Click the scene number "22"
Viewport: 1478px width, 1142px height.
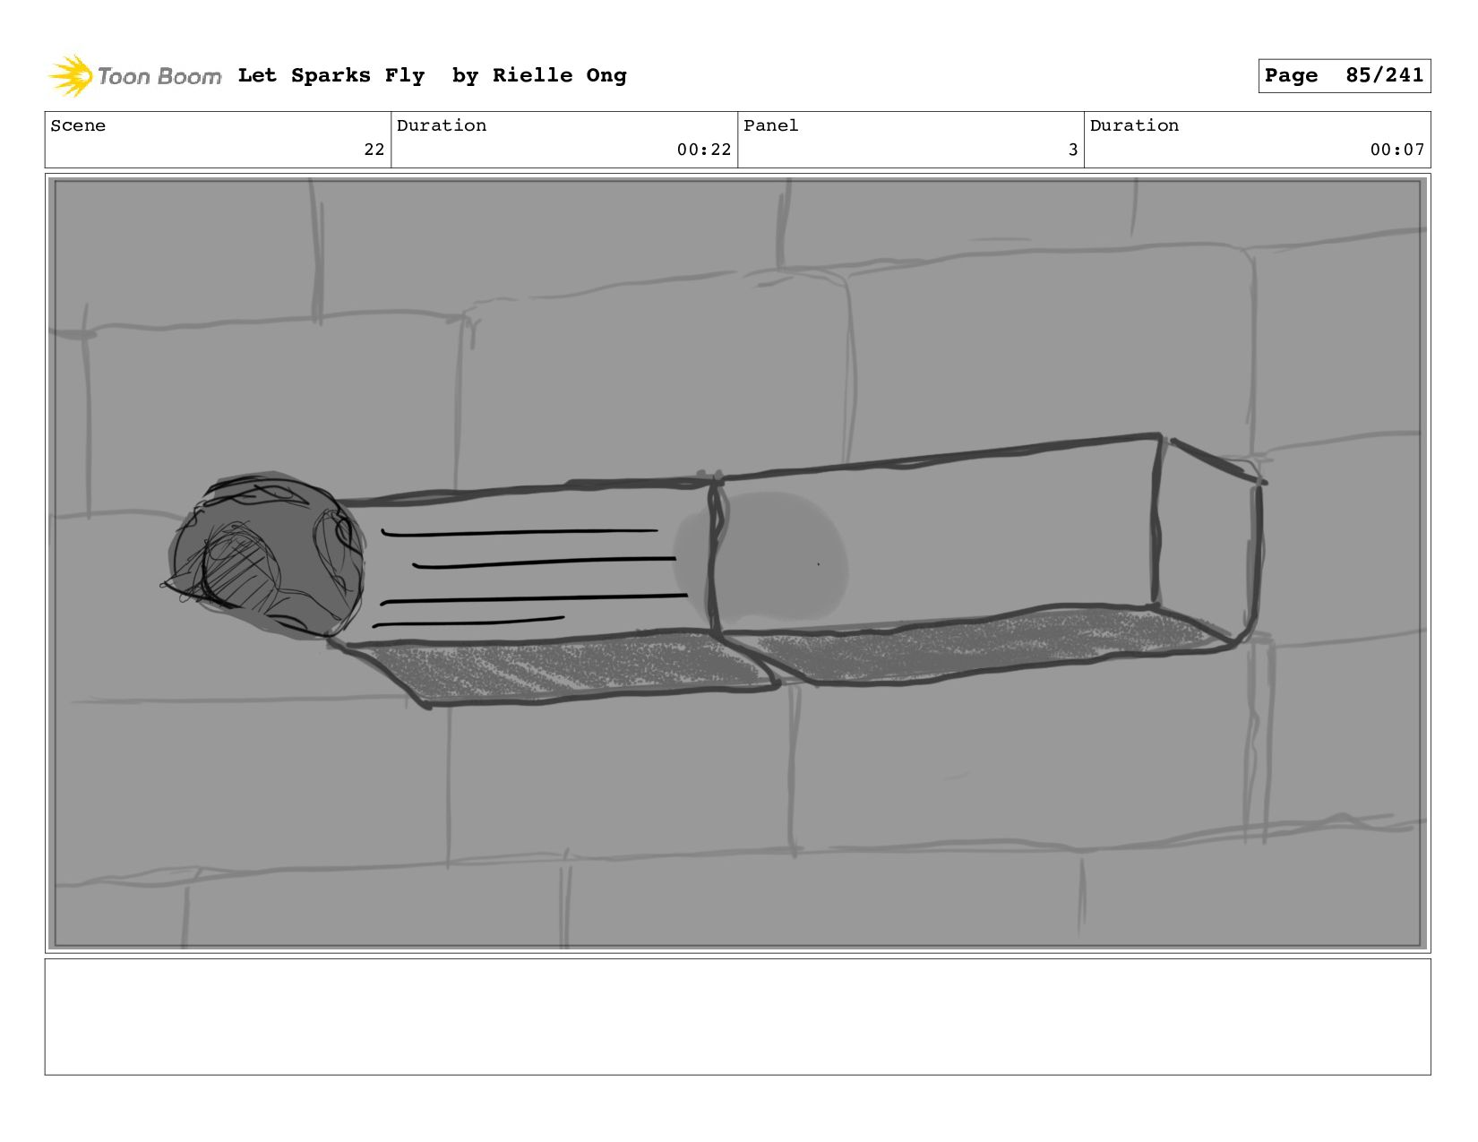point(374,150)
